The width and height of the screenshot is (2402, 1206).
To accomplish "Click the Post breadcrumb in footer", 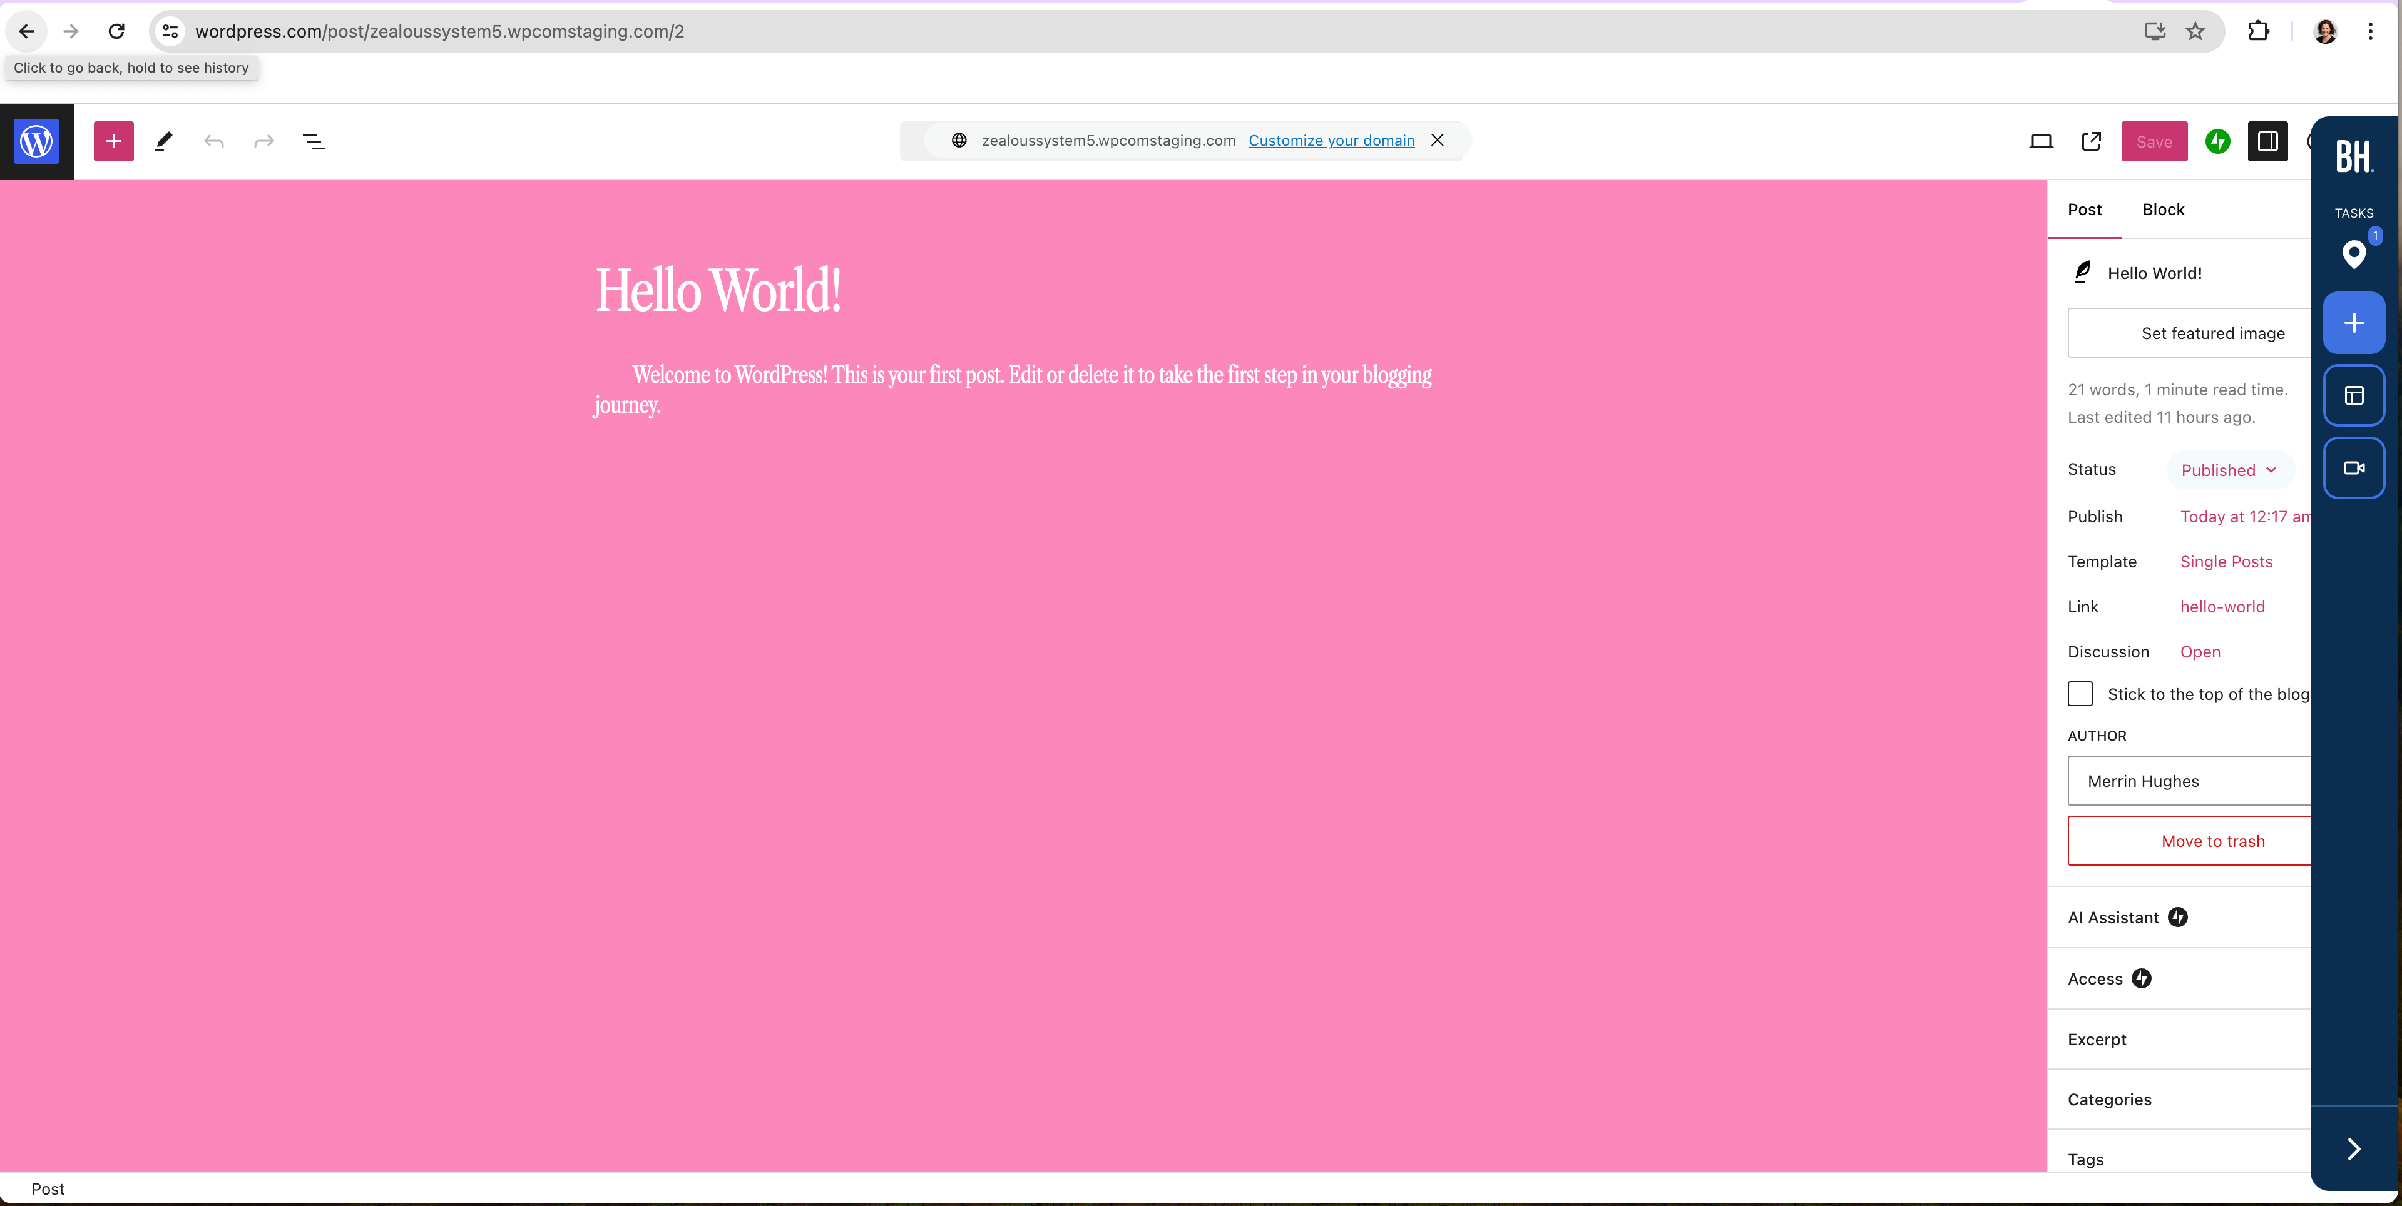I will coord(48,1189).
